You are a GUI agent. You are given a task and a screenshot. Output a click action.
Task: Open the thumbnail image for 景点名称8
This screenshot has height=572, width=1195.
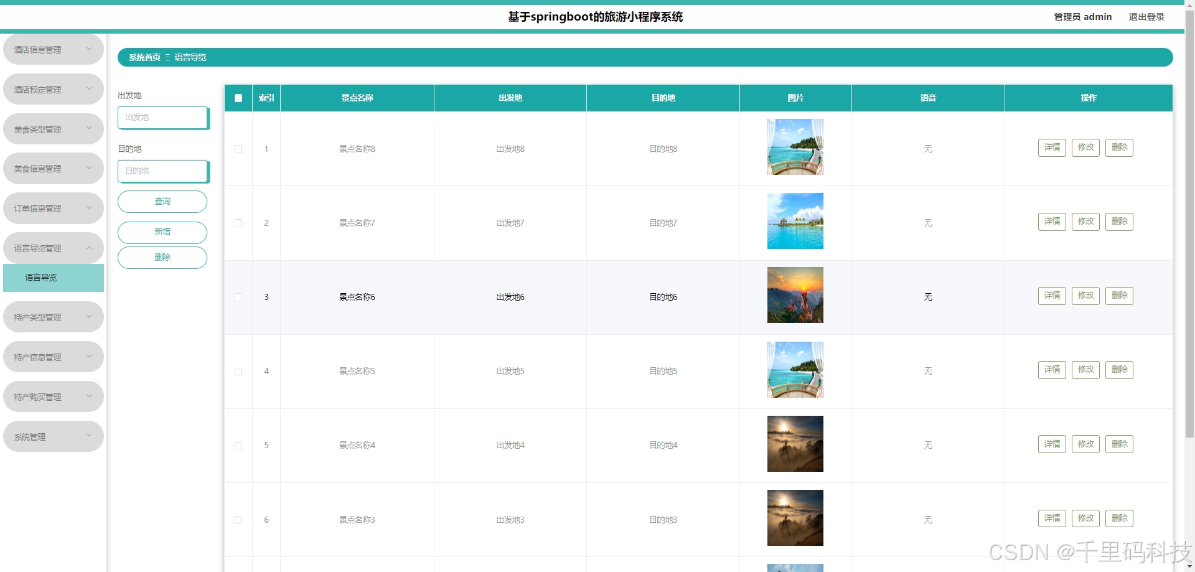pyautogui.click(x=795, y=147)
